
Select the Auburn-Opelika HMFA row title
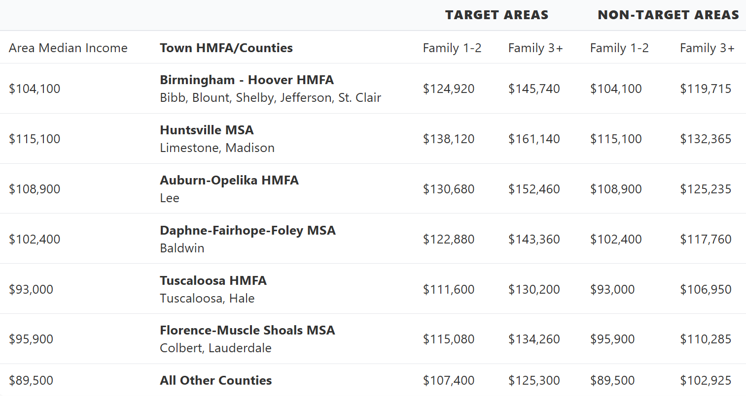[229, 180]
